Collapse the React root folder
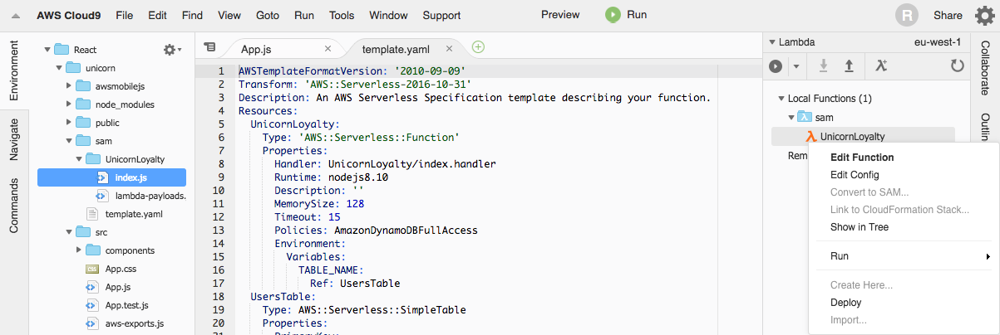This screenshot has width=1000, height=335. click(x=48, y=50)
